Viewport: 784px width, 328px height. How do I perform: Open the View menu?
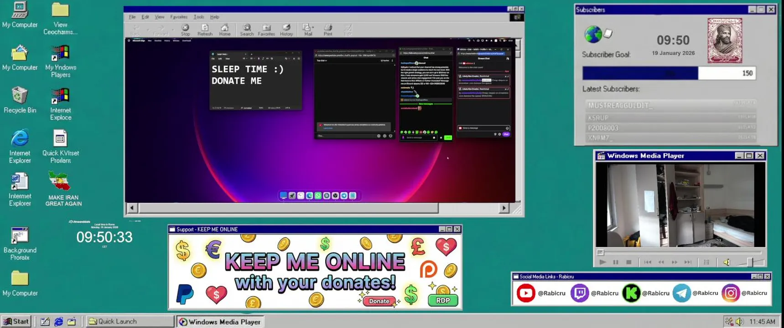click(159, 17)
